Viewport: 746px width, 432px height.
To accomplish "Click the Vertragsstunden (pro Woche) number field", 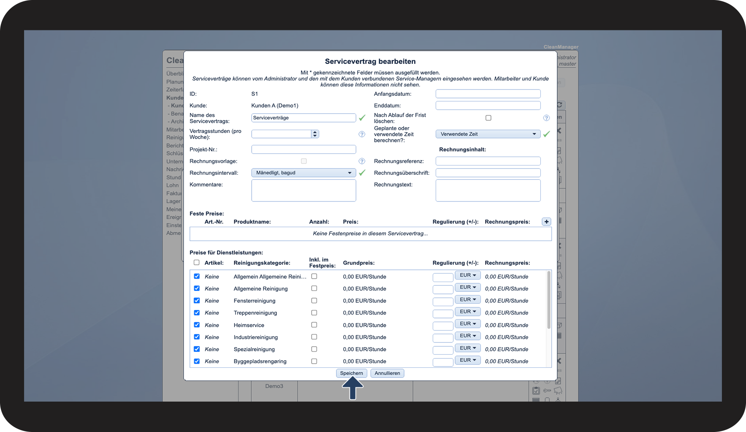I will [x=282, y=134].
